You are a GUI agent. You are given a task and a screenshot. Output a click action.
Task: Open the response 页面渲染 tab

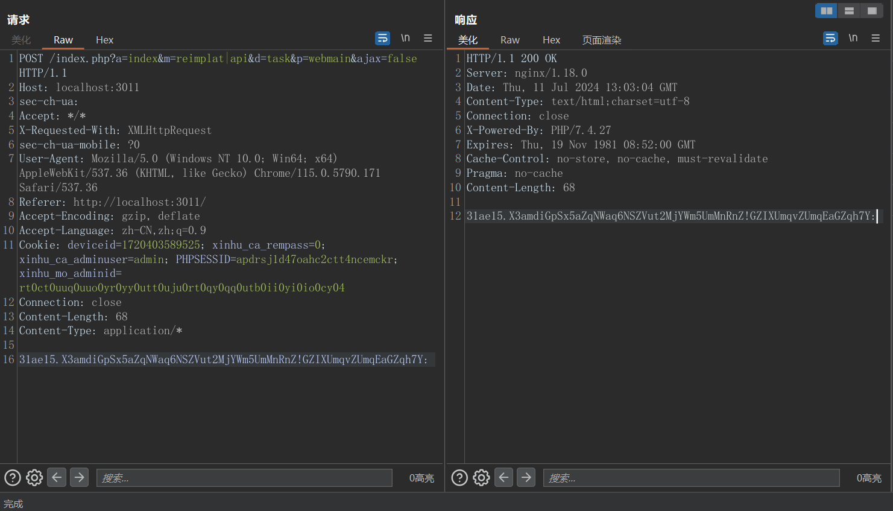[602, 40]
